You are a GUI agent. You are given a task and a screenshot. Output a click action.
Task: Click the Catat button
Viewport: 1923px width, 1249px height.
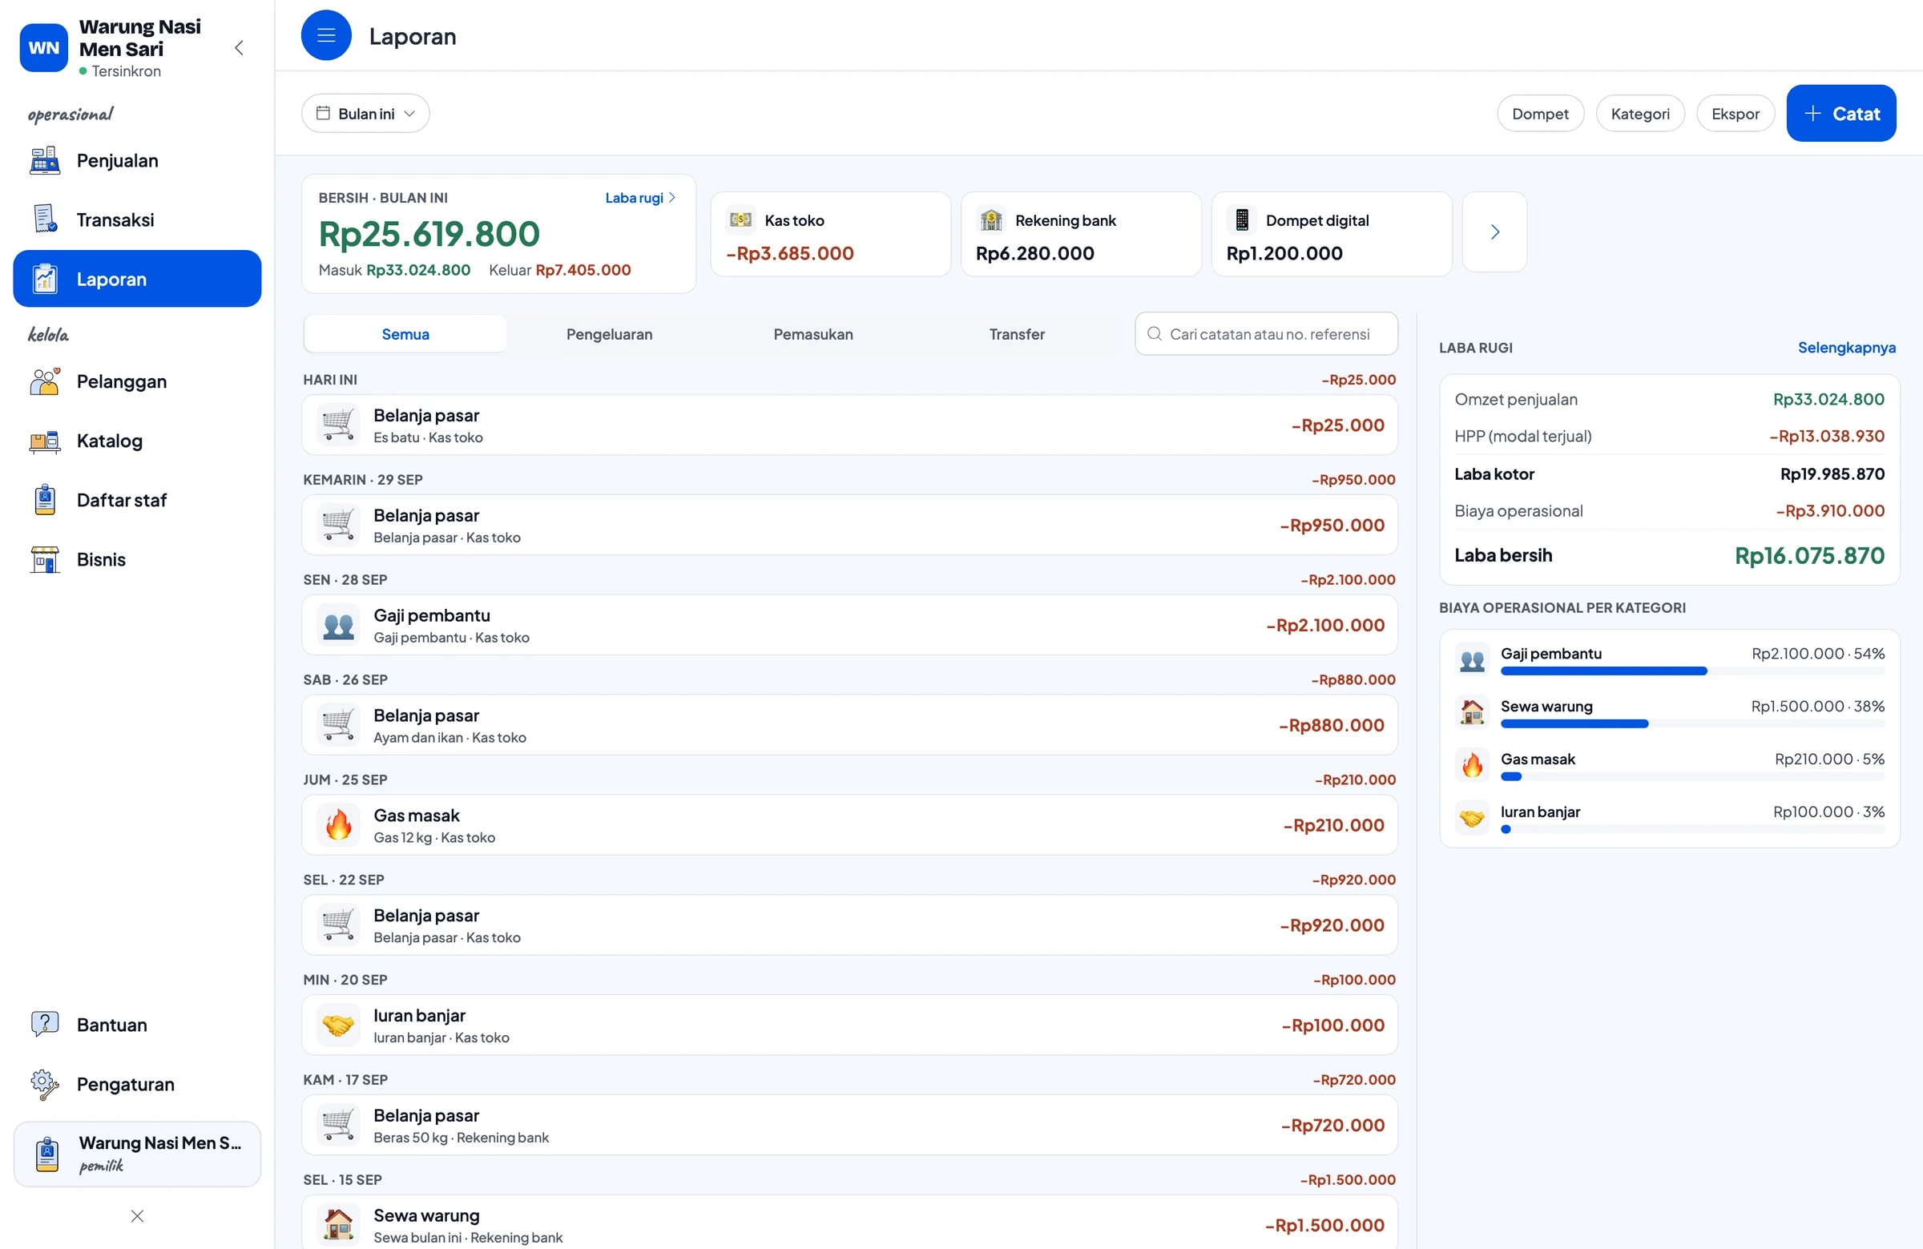(1840, 114)
